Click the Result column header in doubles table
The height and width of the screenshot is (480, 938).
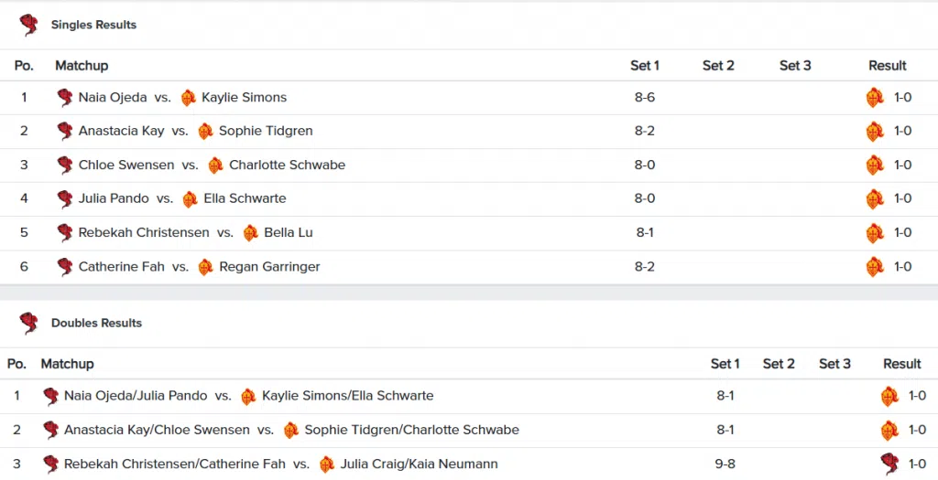pos(901,364)
